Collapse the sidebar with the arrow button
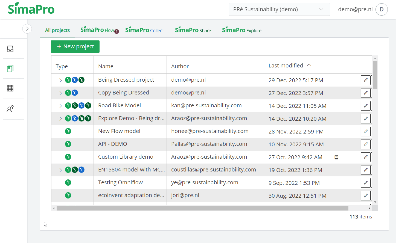This screenshot has height=243, width=396. 27,29
